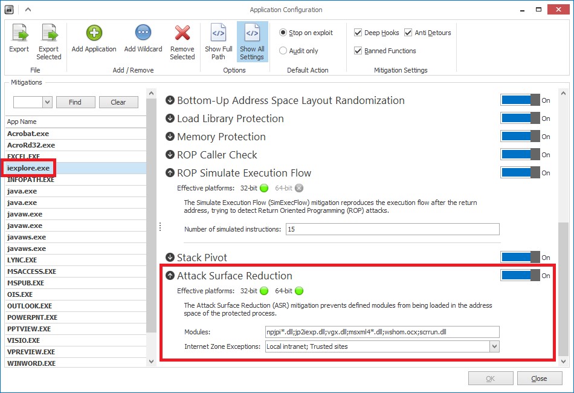Select Audit only radio button
The image size is (574, 393).
[283, 51]
